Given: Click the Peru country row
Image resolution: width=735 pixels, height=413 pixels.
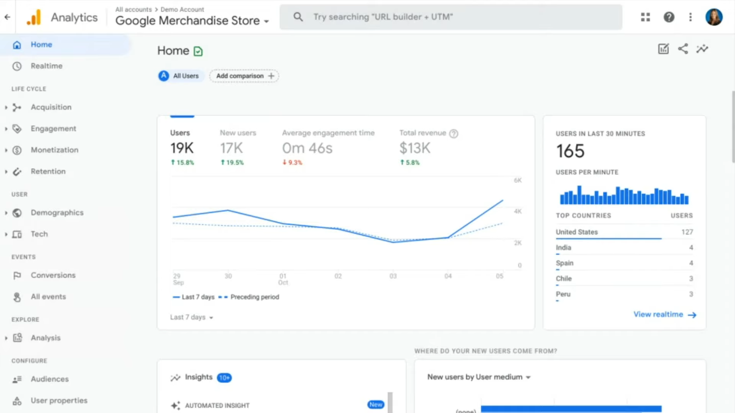Looking at the screenshot, I should pyautogui.click(x=624, y=295).
